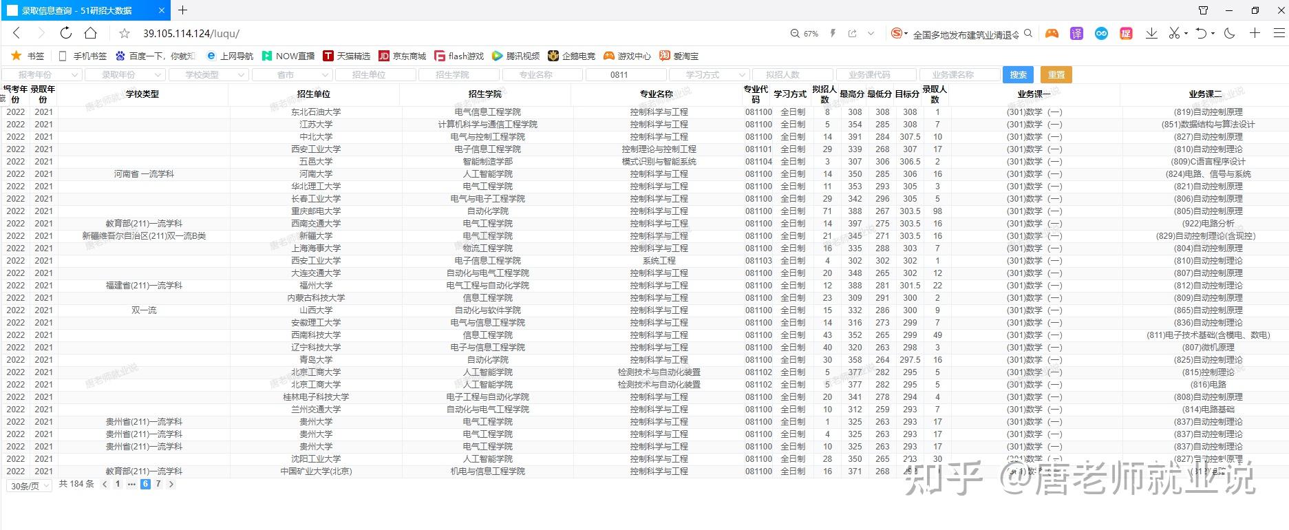Open the game controller extension icon

(1052, 33)
